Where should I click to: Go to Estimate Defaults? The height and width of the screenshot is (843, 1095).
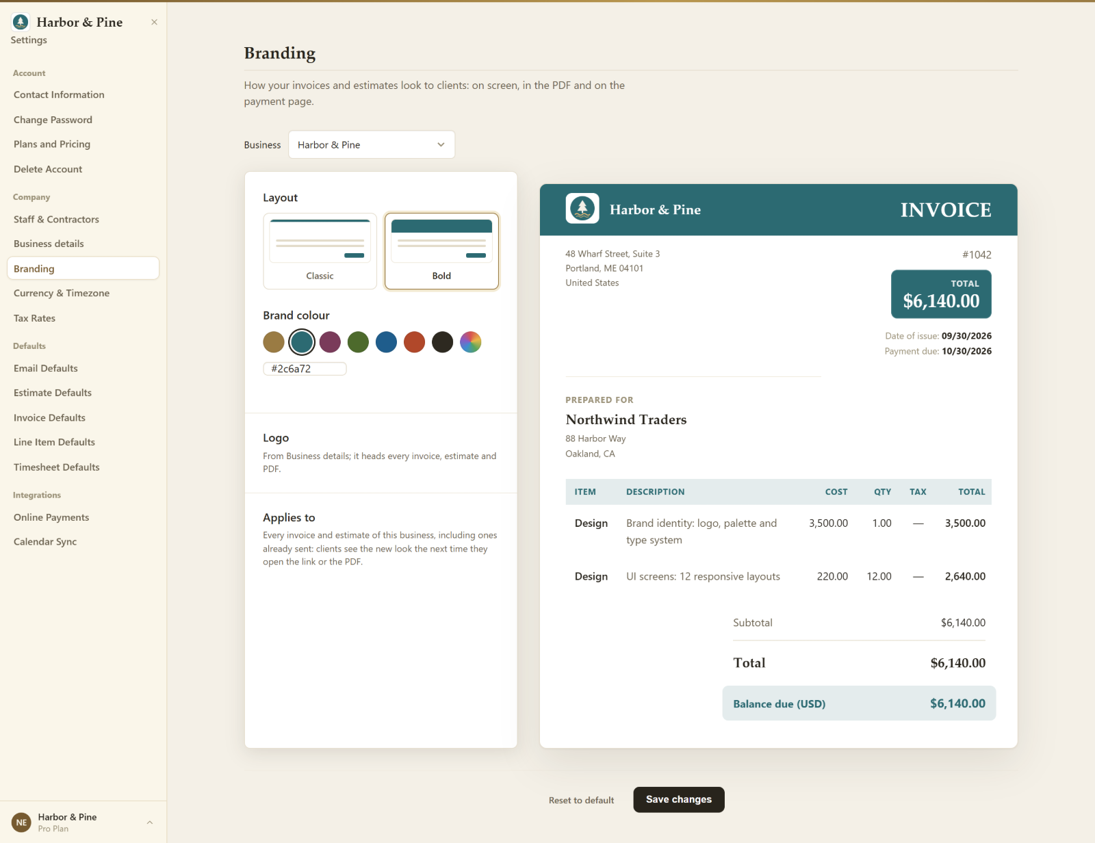pos(83,393)
